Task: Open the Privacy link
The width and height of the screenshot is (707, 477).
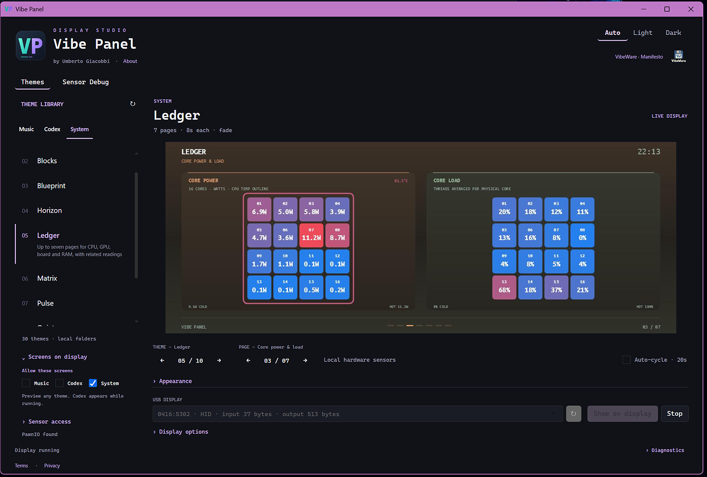Action: coord(52,466)
